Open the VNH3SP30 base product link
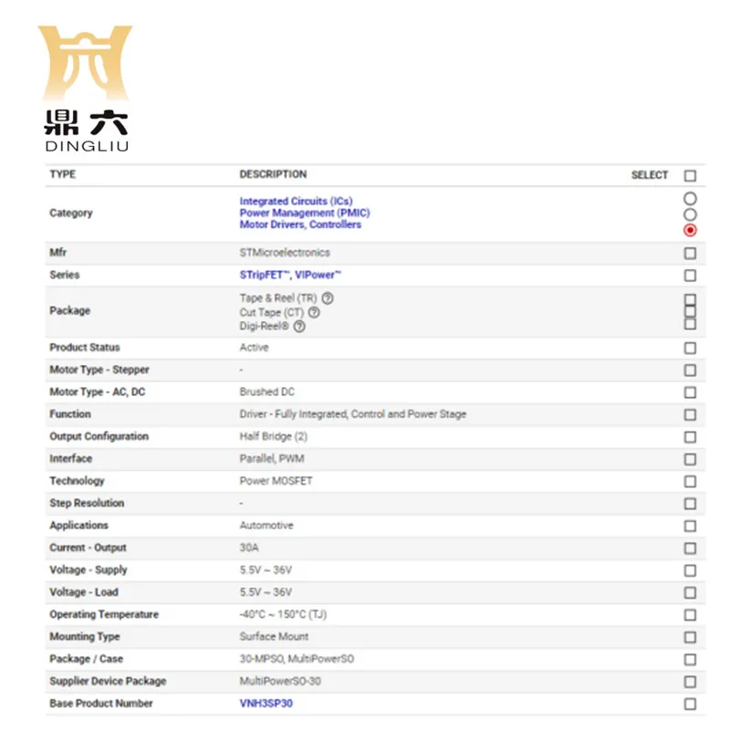 tap(266, 704)
